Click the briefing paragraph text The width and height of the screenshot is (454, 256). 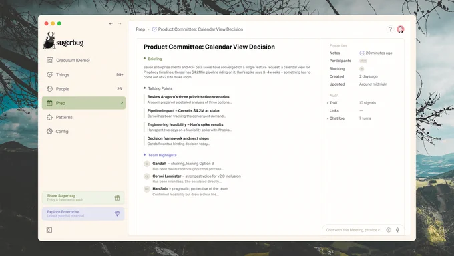pyautogui.click(x=227, y=72)
